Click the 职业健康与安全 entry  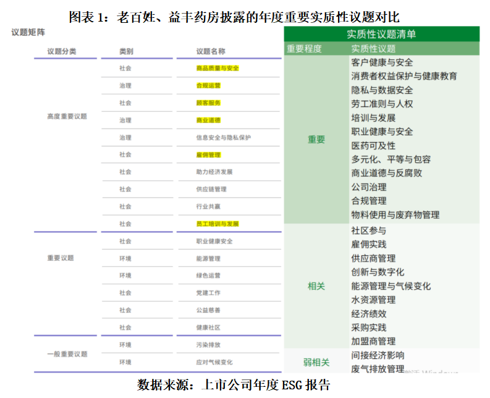(x=382, y=132)
